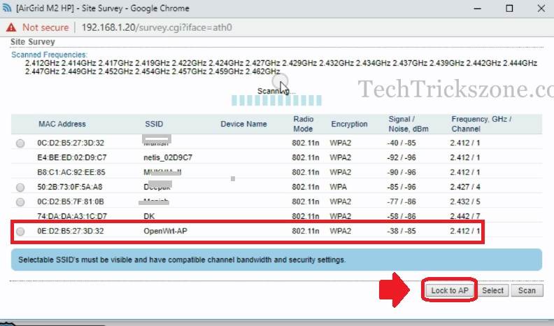The image size is (554, 326).
Task: Click the Not secure warning icon
Action: tap(11, 27)
